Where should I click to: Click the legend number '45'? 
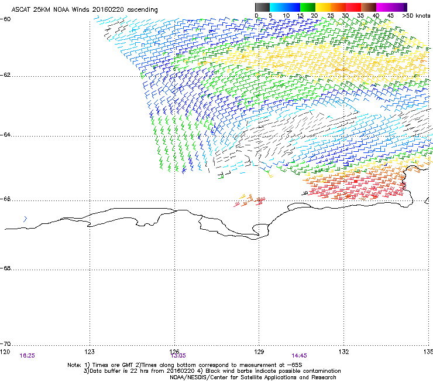(x=390, y=16)
